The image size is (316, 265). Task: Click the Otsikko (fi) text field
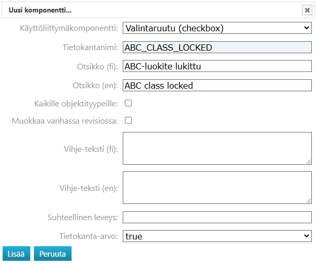click(x=217, y=66)
